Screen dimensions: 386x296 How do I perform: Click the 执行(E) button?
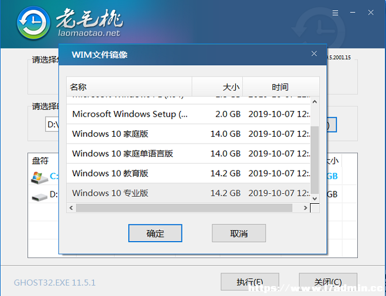[250, 282]
